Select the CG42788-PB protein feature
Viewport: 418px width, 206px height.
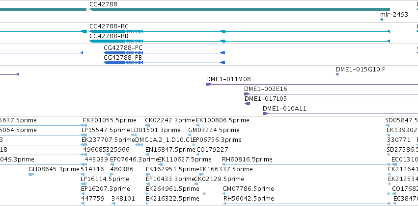tap(165, 63)
